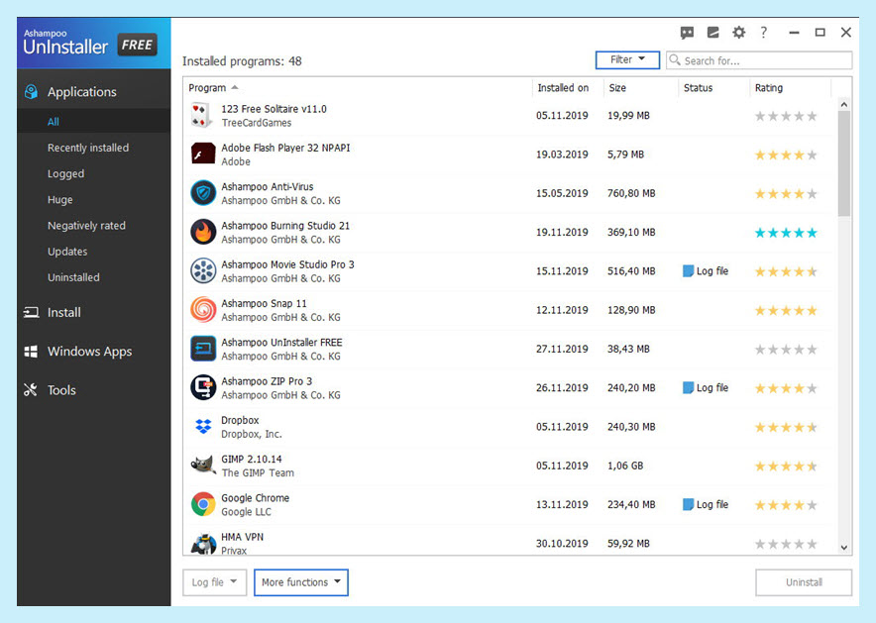The width and height of the screenshot is (876, 623).
Task: Select the Dropbox size 240,30 MB cell
Action: (x=631, y=427)
